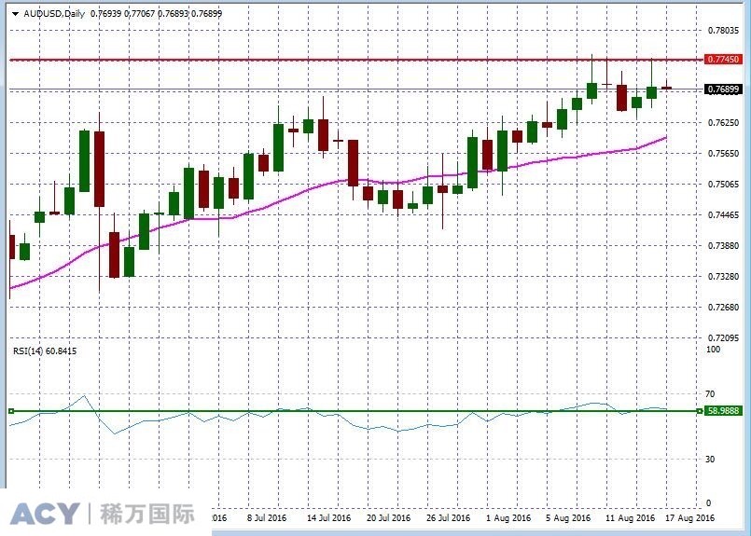The width and height of the screenshot is (751, 536).
Task: Click the 14 Jul 2016 date label
Action: tap(328, 517)
